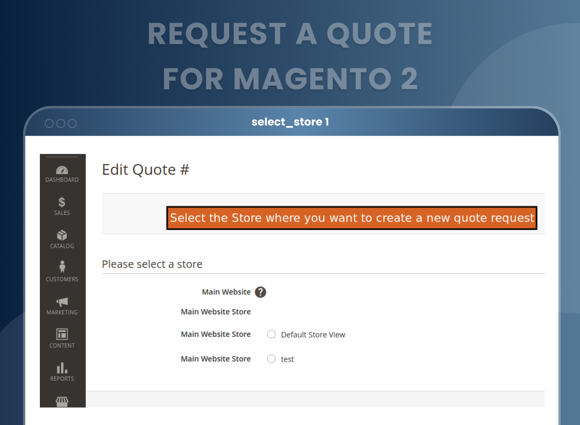This screenshot has width=580, height=425.
Task: Click the Content layout icon
Action: [x=62, y=334]
